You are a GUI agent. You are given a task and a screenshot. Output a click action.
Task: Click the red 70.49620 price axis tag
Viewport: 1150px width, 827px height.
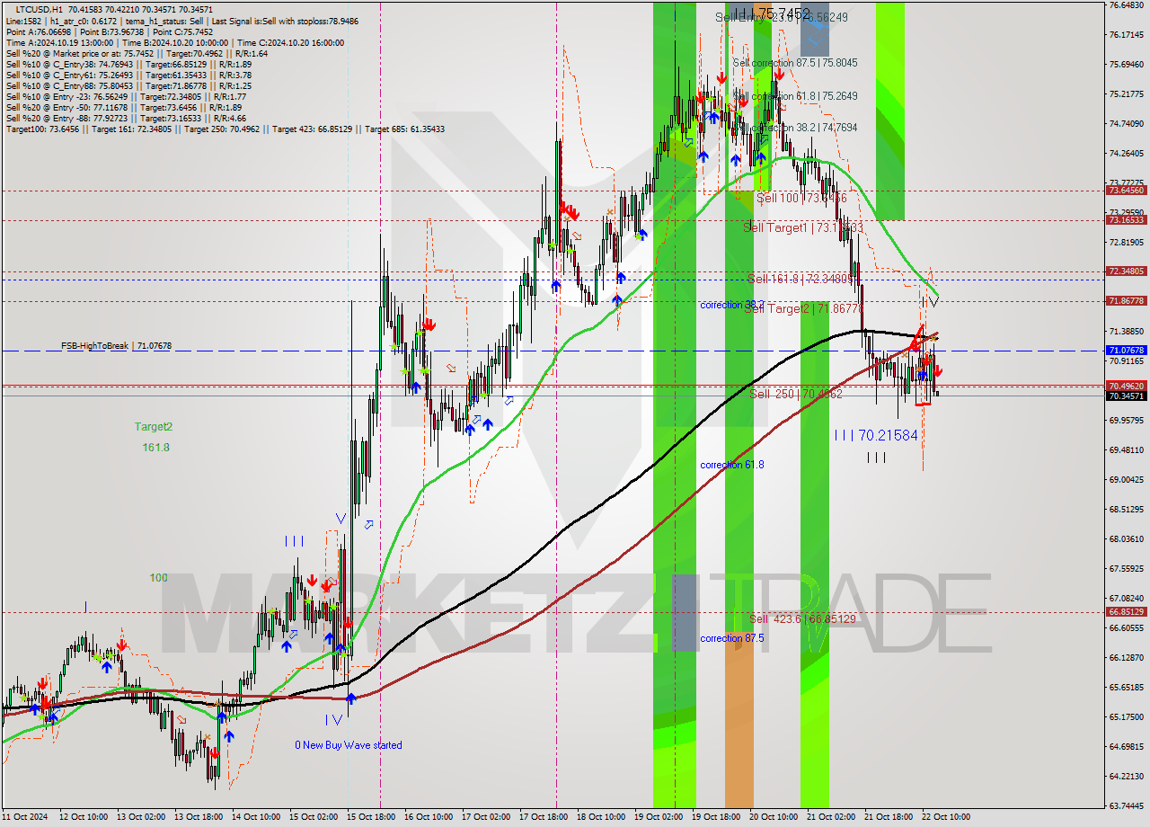[x=1126, y=386]
